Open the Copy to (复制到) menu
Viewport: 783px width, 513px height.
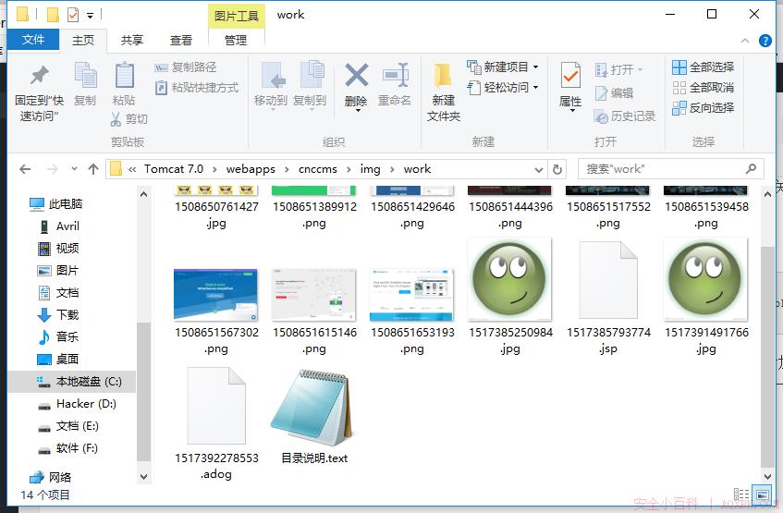pos(310,86)
